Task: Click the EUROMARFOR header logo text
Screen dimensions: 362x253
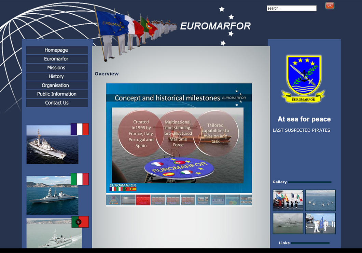Action: coord(215,26)
